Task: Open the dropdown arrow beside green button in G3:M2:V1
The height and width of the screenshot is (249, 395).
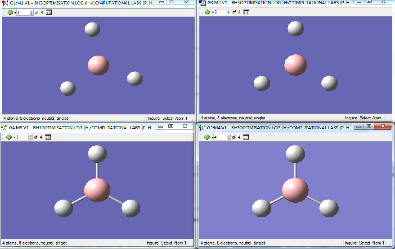Action: coord(212,12)
